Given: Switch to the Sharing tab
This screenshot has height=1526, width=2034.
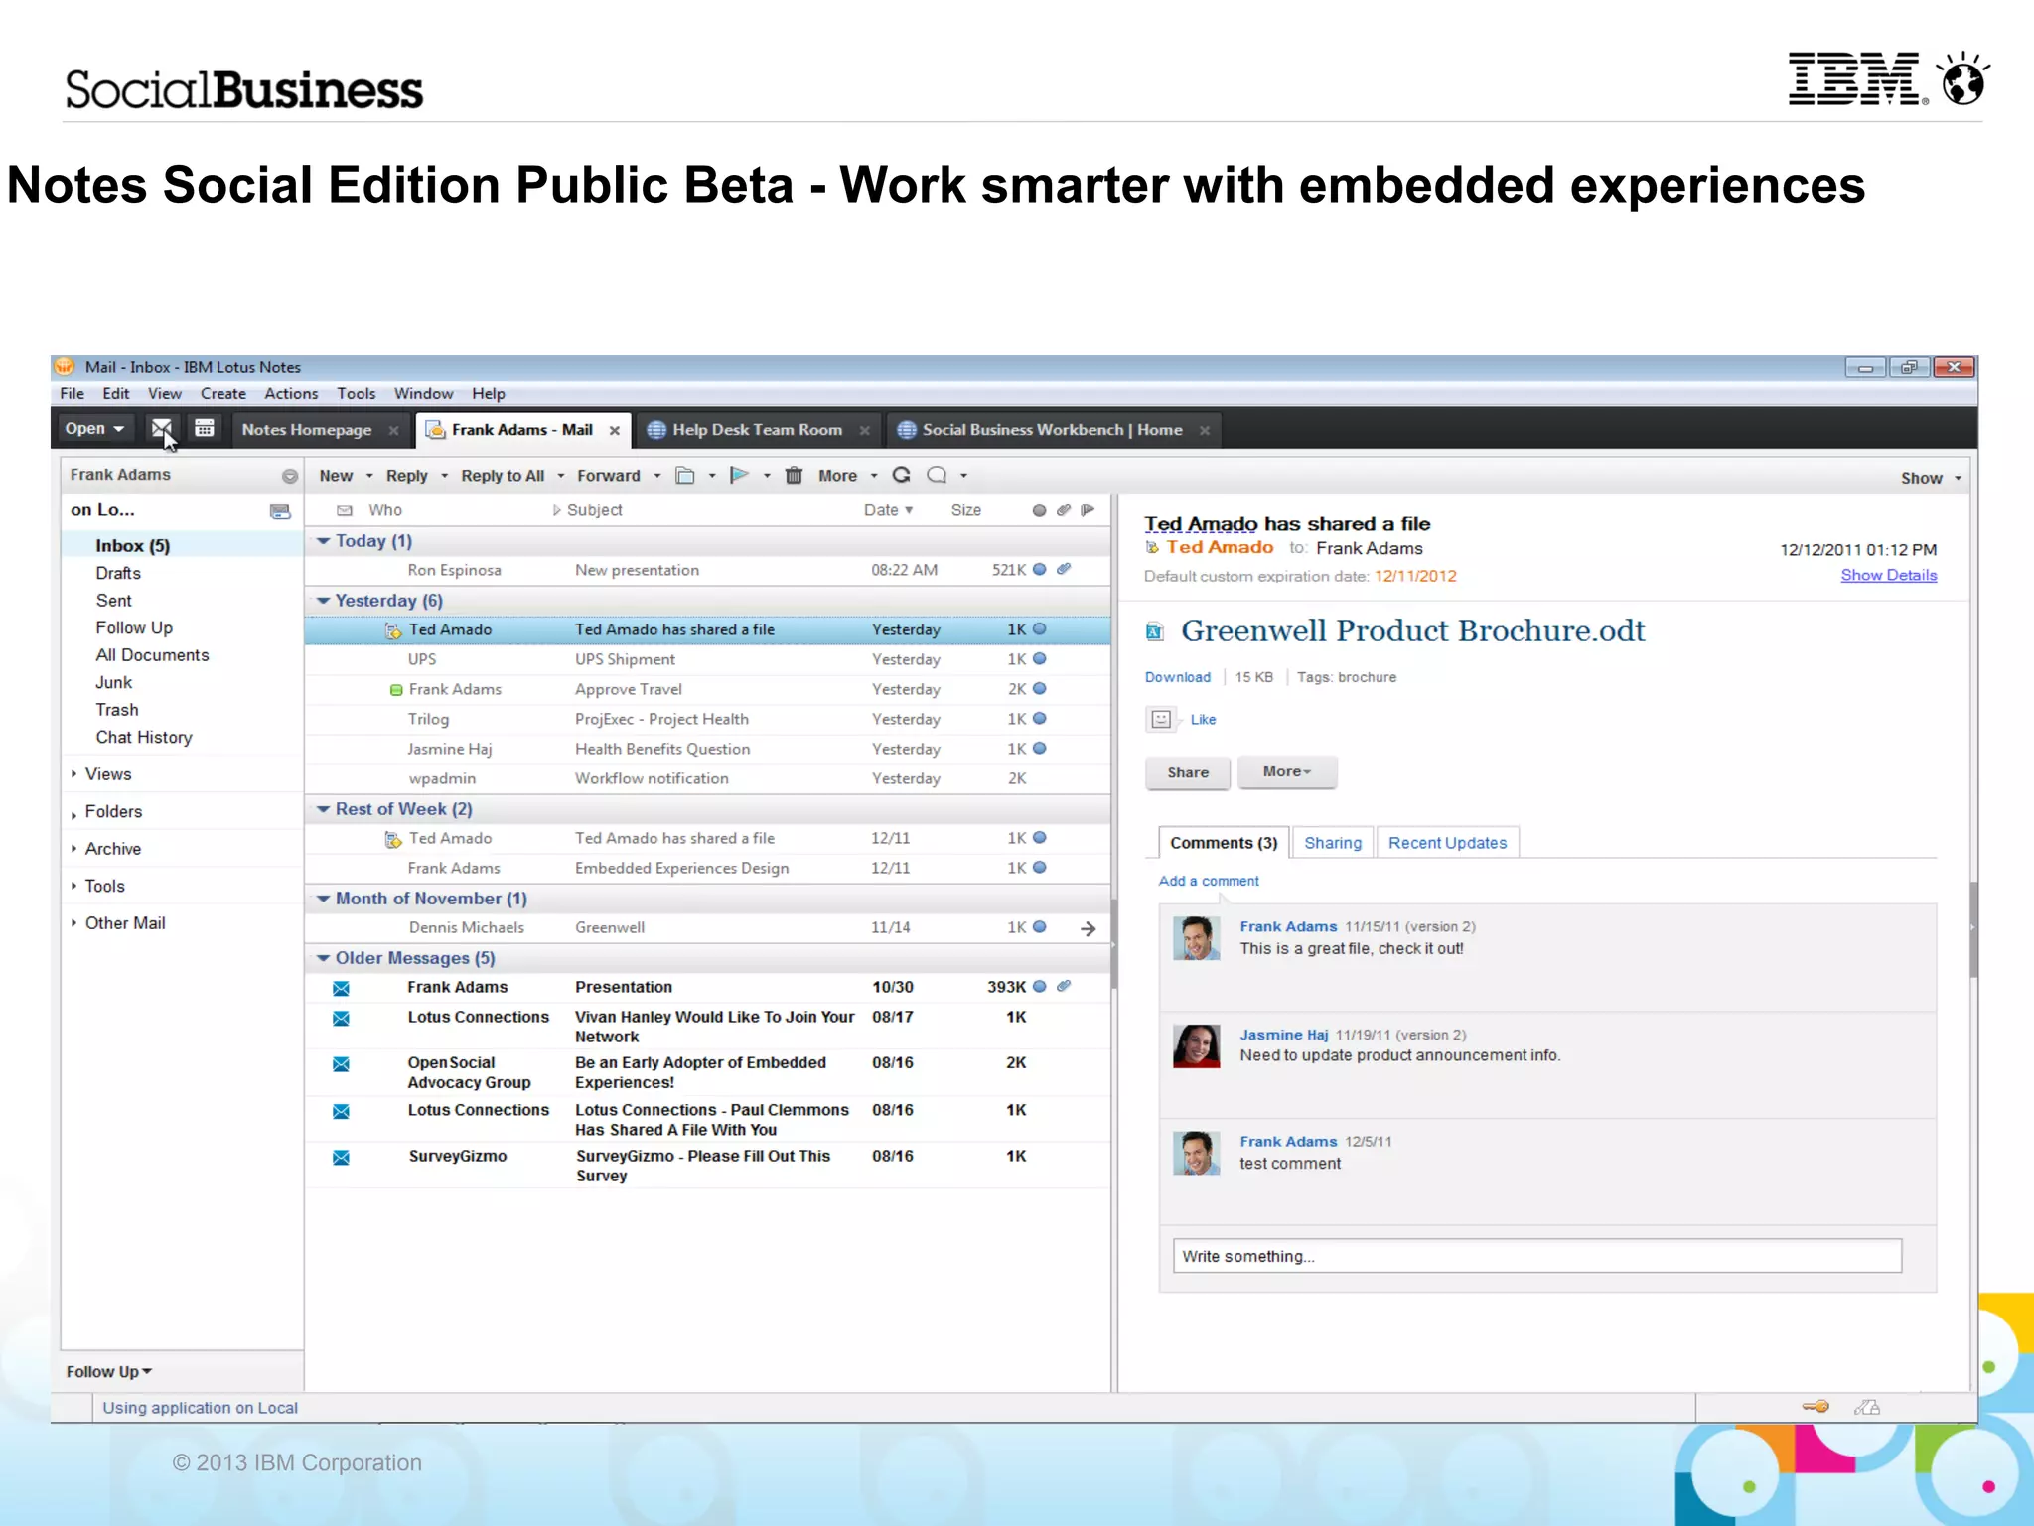Looking at the screenshot, I should click(x=1333, y=843).
